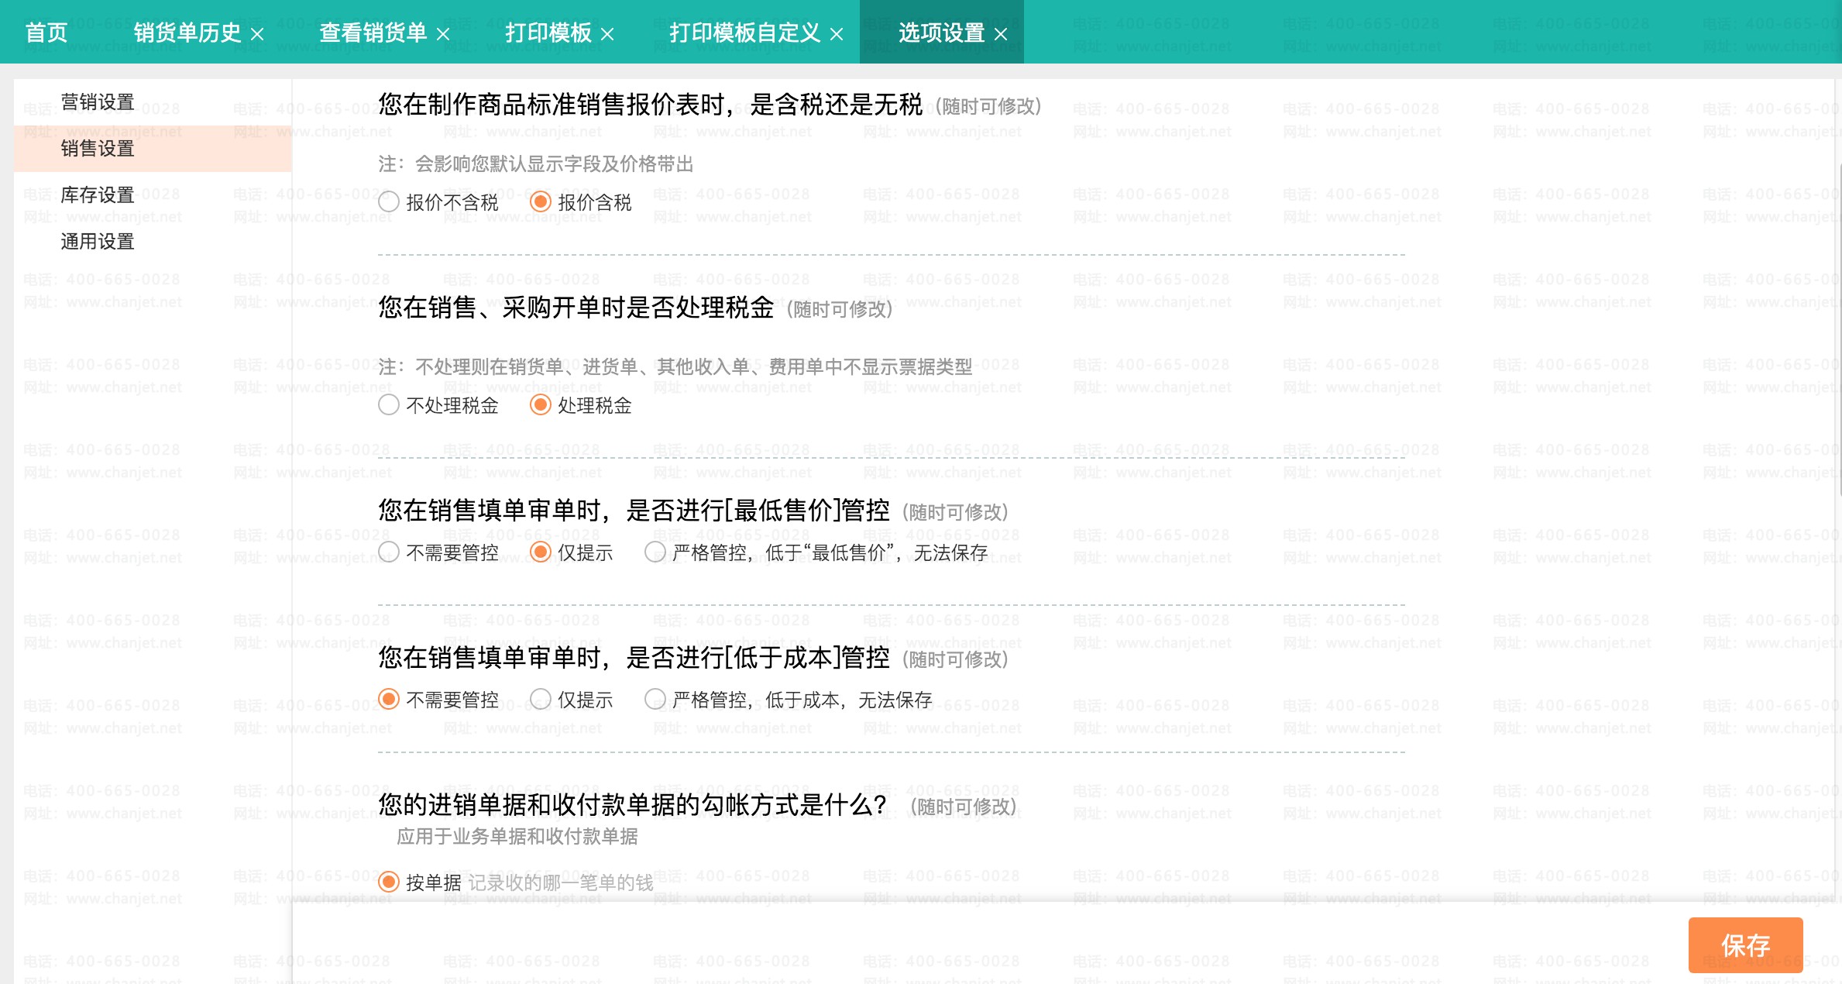
Task: Select 严格管控 低于最低售价 无法保存
Action: point(655,552)
